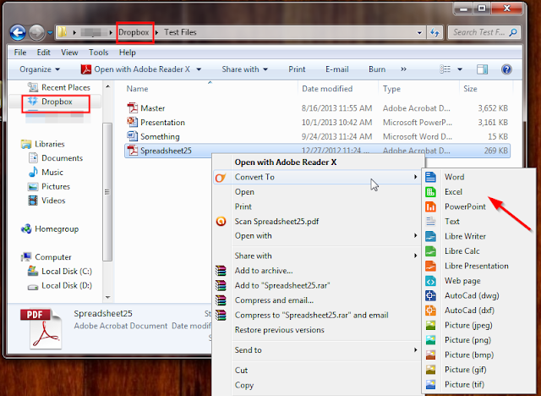Viewport: 541px width, 396px height.
Task: Click the Adobe Reader icon in the toolbar
Action: click(86, 69)
